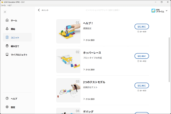Open the SPIKE プライム product dropdown arrow
The width and height of the screenshot is (171, 114).
tap(167, 11)
